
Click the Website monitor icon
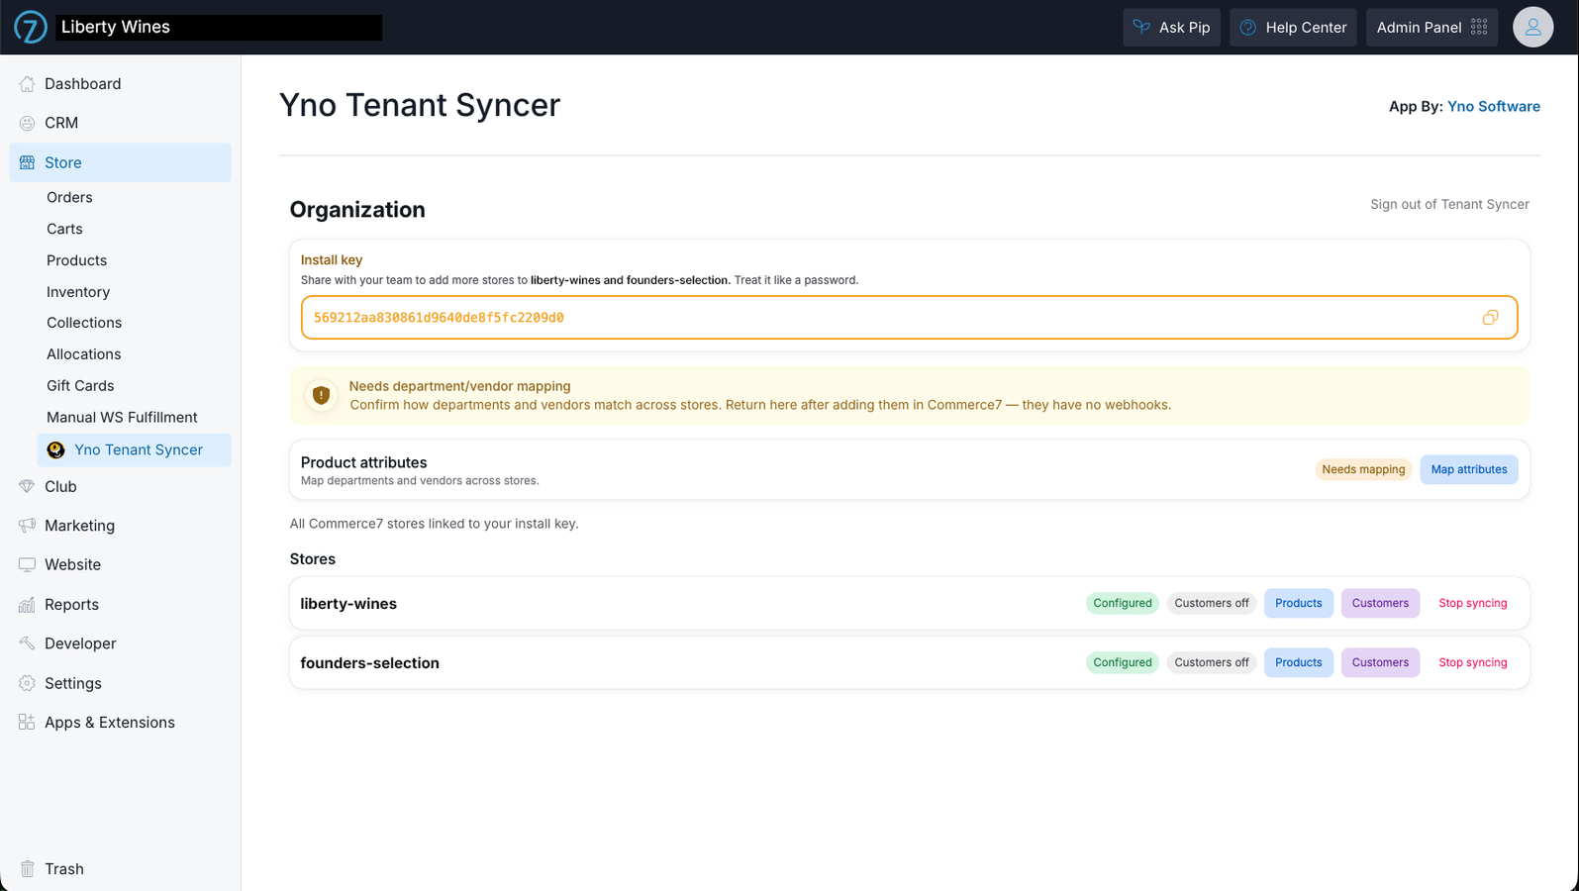click(x=27, y=564)
